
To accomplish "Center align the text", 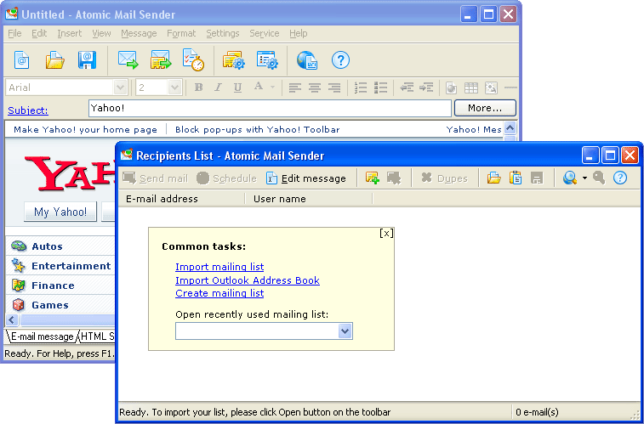I will (x=315, y=88).
